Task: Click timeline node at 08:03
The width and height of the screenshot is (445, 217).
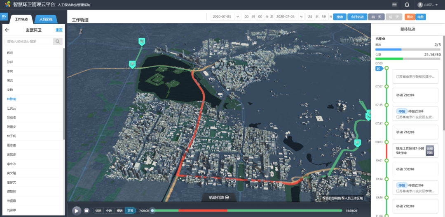Action: (386, 142)
